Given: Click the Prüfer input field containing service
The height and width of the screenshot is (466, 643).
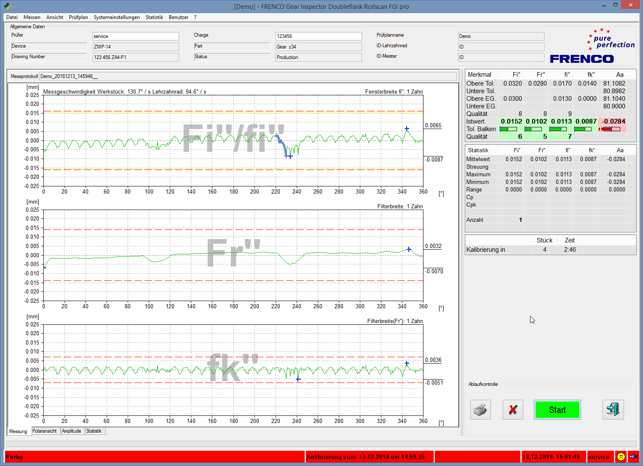Looking at the screenshot, I should tap(136, 36).
